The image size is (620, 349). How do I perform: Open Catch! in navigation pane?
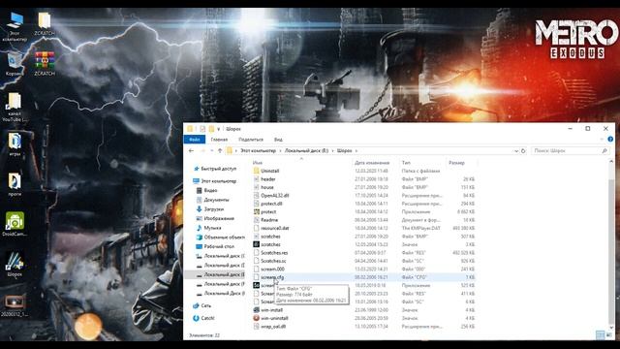[x=203, y=318]
